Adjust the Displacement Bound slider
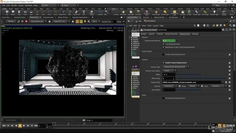The image size is (236, 133). pos(202,41)
